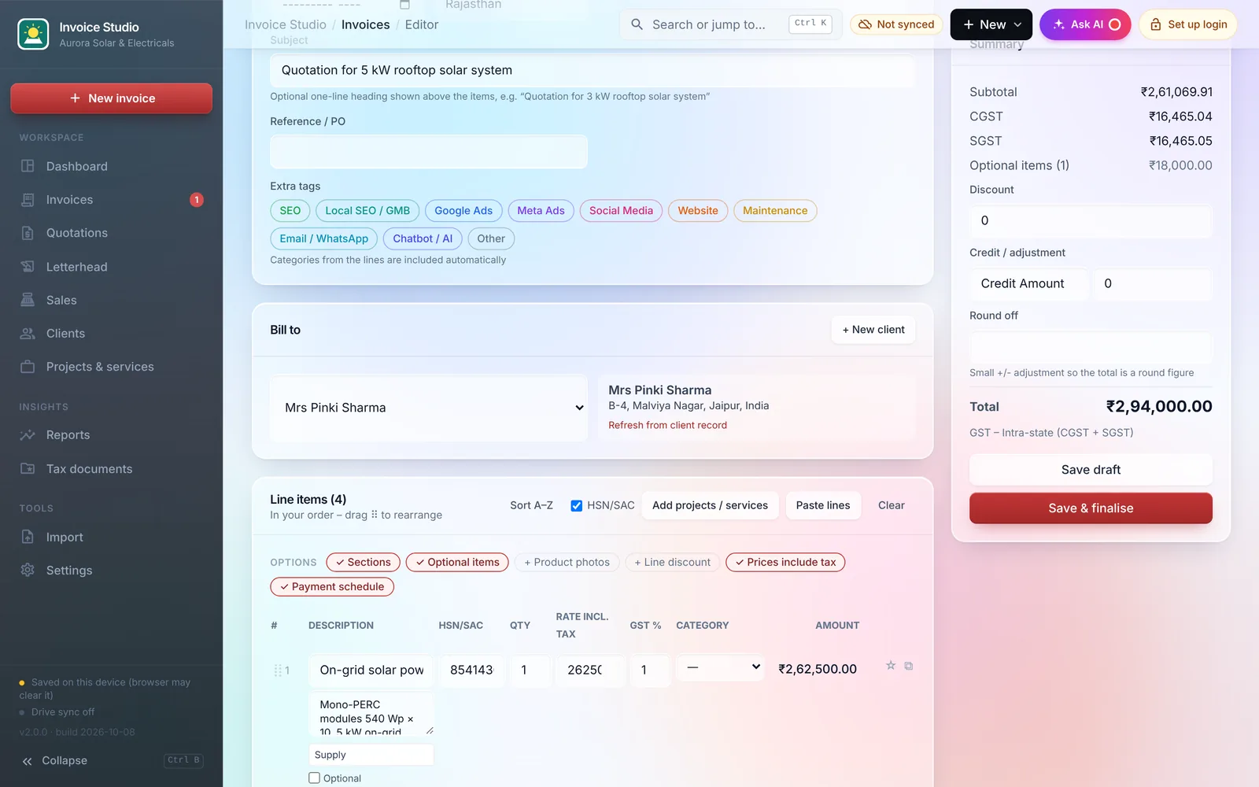The width and height of the screenshot is (1259, 787).
Task: Select the SEO extra tag
Action: tap(290, 211)
